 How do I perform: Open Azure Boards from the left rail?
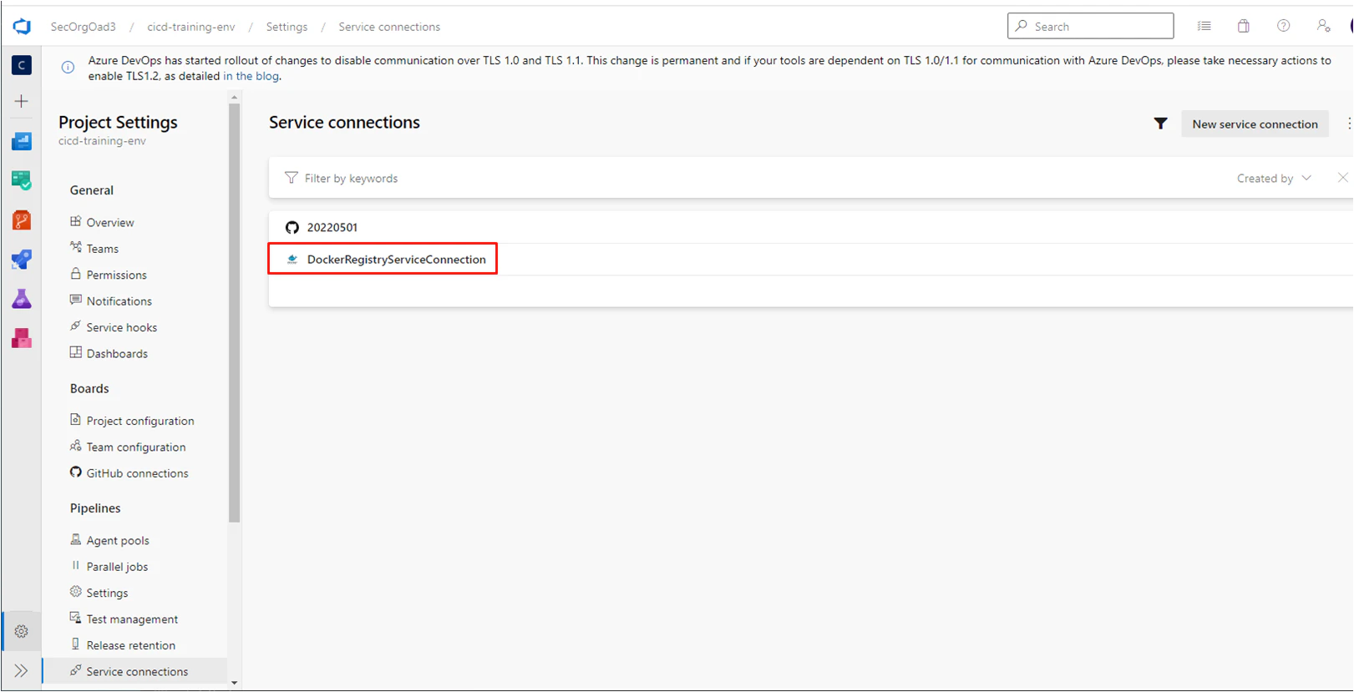pyautogui.click(x=22, y=141)
